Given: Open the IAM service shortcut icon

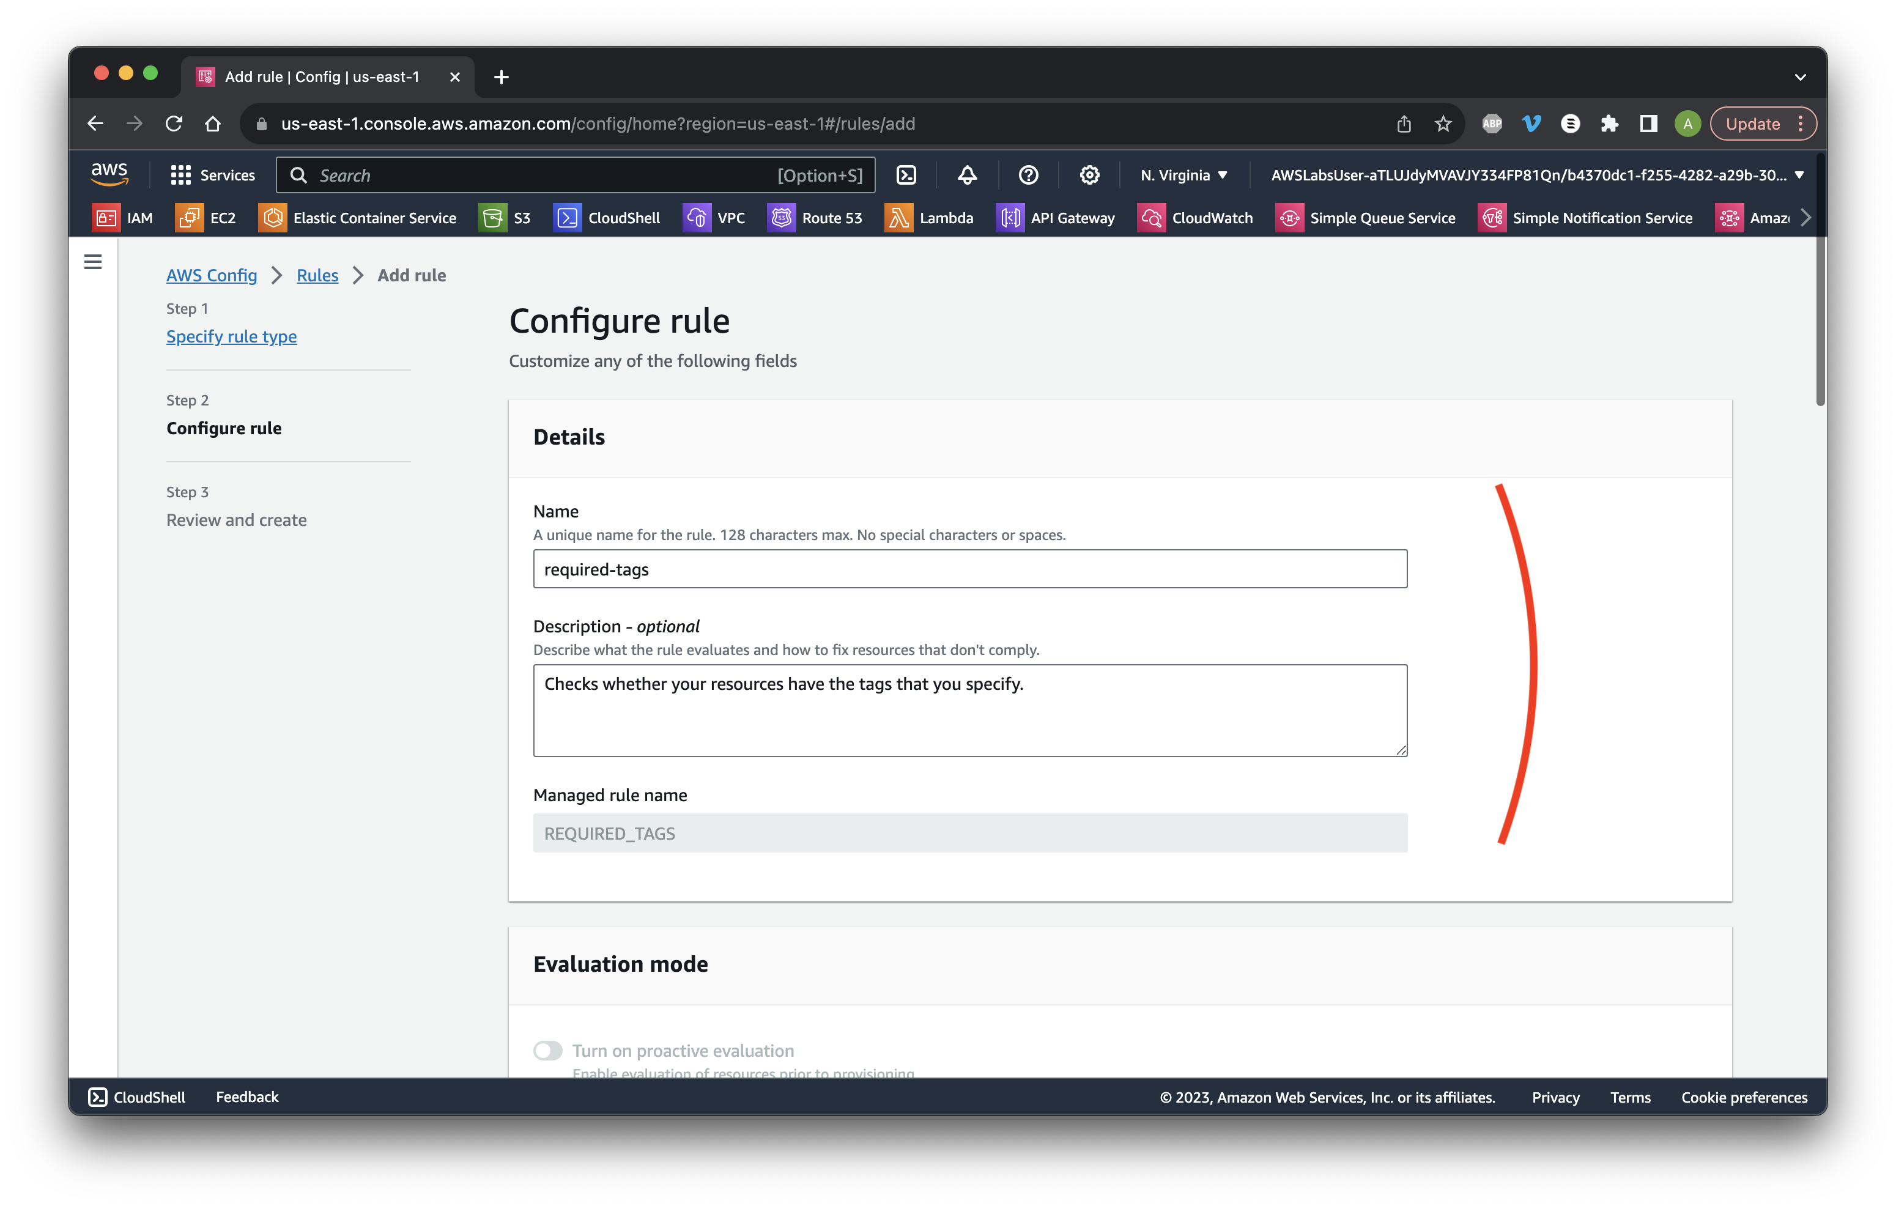Looking at the screenshot, I should (x=106, y=218).
